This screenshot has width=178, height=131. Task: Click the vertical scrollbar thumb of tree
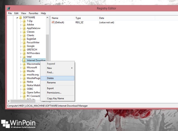pyautogui.click(x=47, y=48)
